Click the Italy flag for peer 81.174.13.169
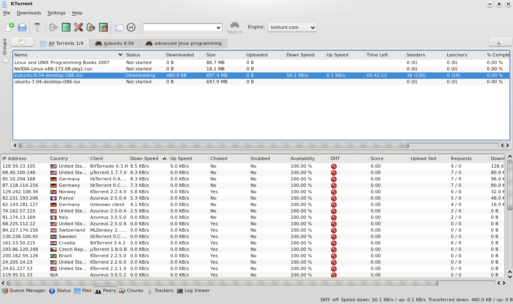Screen dimensions: 513x304 coord(53,217)
